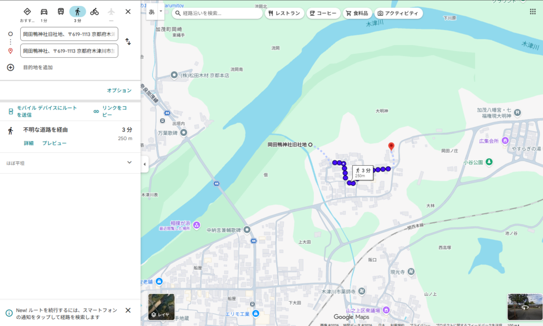The image size is (543, 326).
Task: Open the Google apps grid icon
Action: [532, 12]
